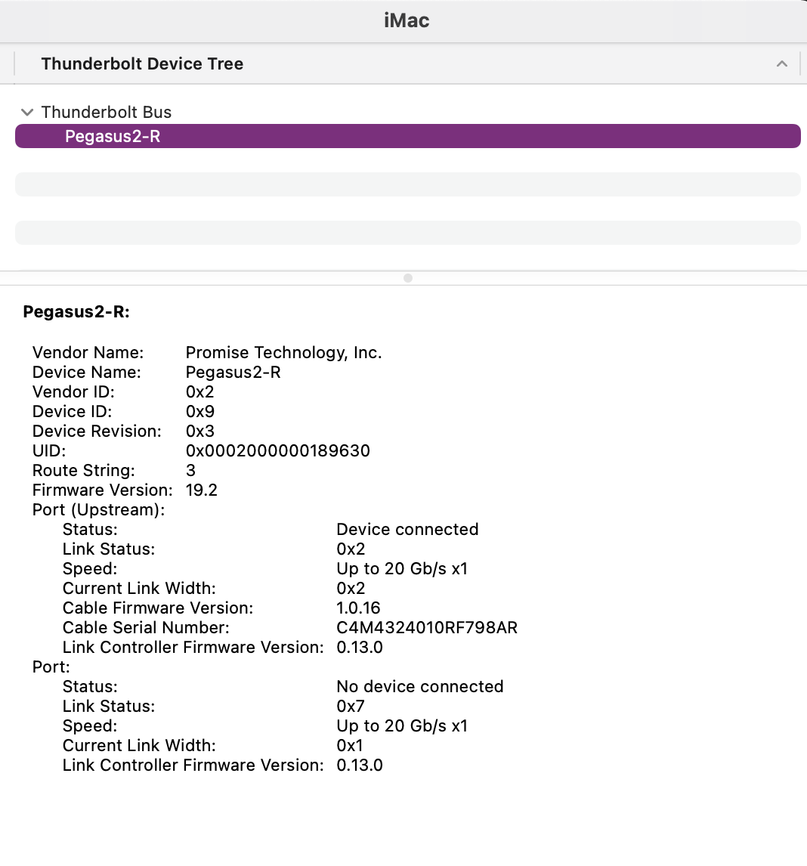The image size is (807, 866).
Task: Click the iMac window title
Action: pyautogui.click(x=407, y=21)
